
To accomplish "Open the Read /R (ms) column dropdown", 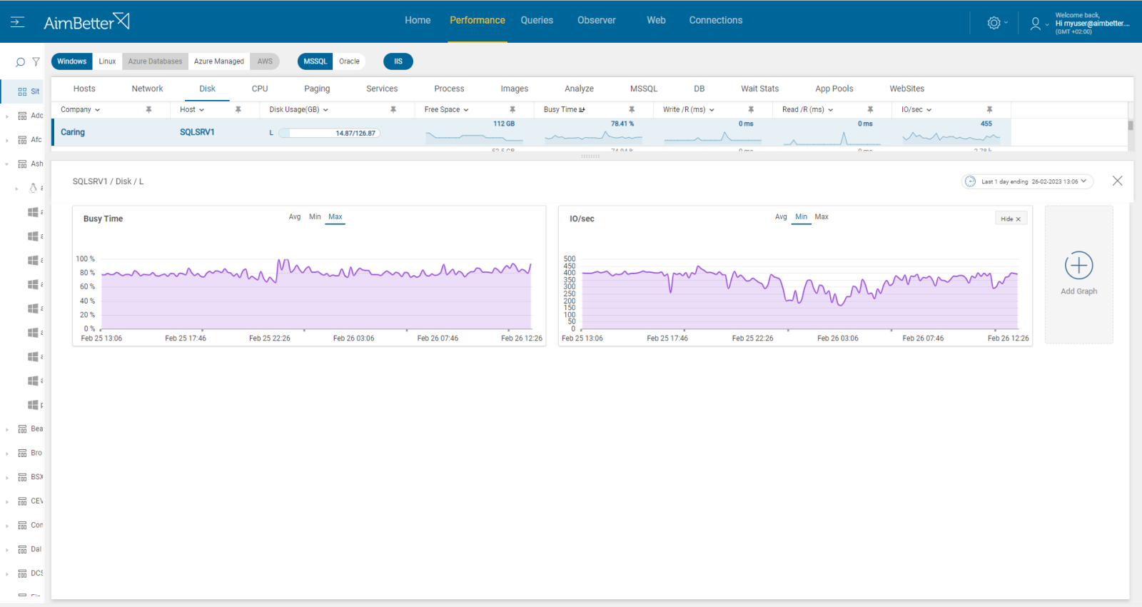I will [831, 110].
